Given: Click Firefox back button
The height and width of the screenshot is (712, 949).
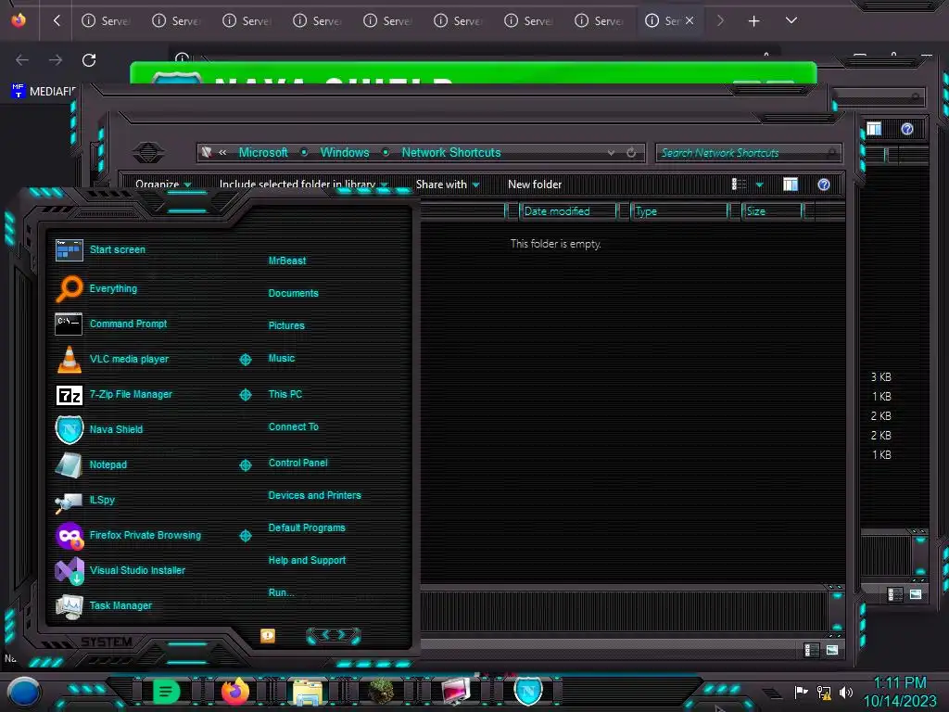Looking at the screenshot, I should click(x=22, y=60).
